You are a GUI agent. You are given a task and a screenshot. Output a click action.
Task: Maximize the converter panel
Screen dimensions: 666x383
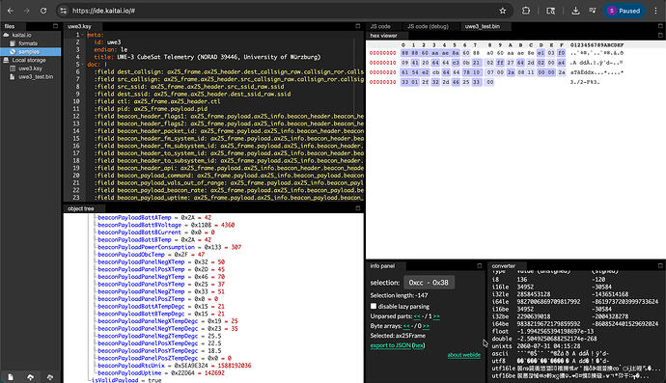[x=660, y=266]
